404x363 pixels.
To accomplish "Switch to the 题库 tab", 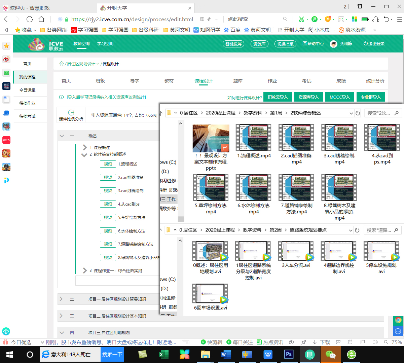I will (x=238, y=81).
